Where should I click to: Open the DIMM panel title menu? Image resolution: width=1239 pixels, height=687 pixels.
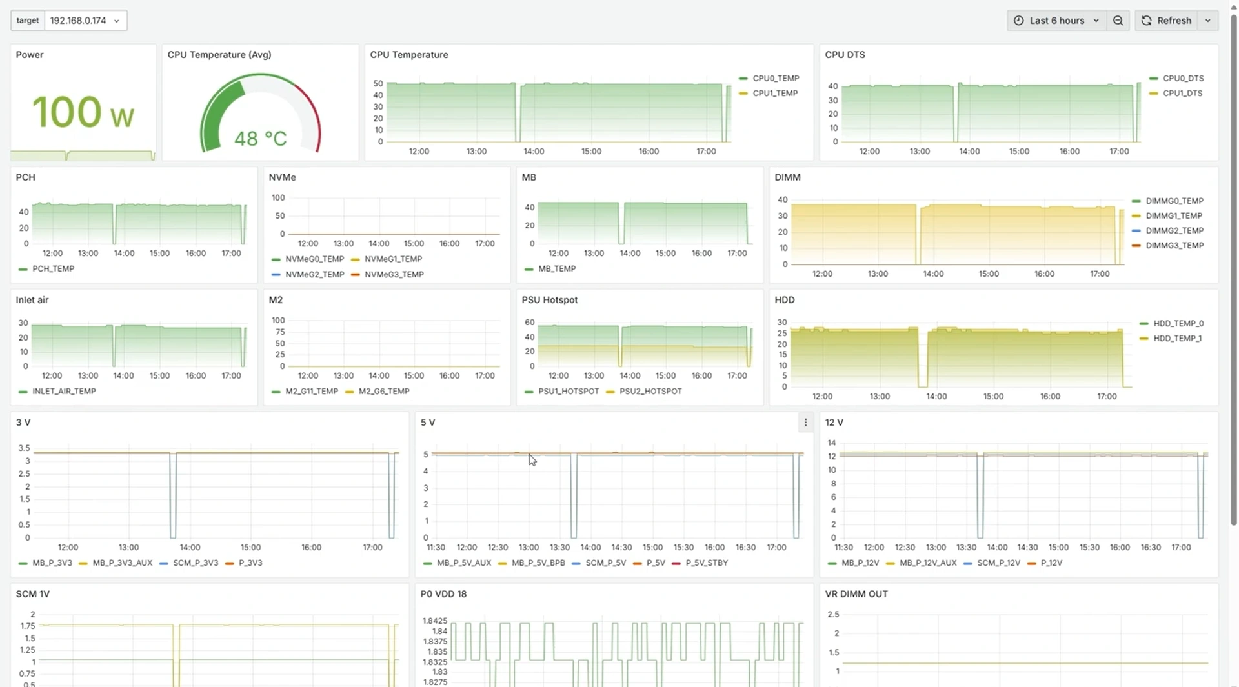(x=787, y=177)
